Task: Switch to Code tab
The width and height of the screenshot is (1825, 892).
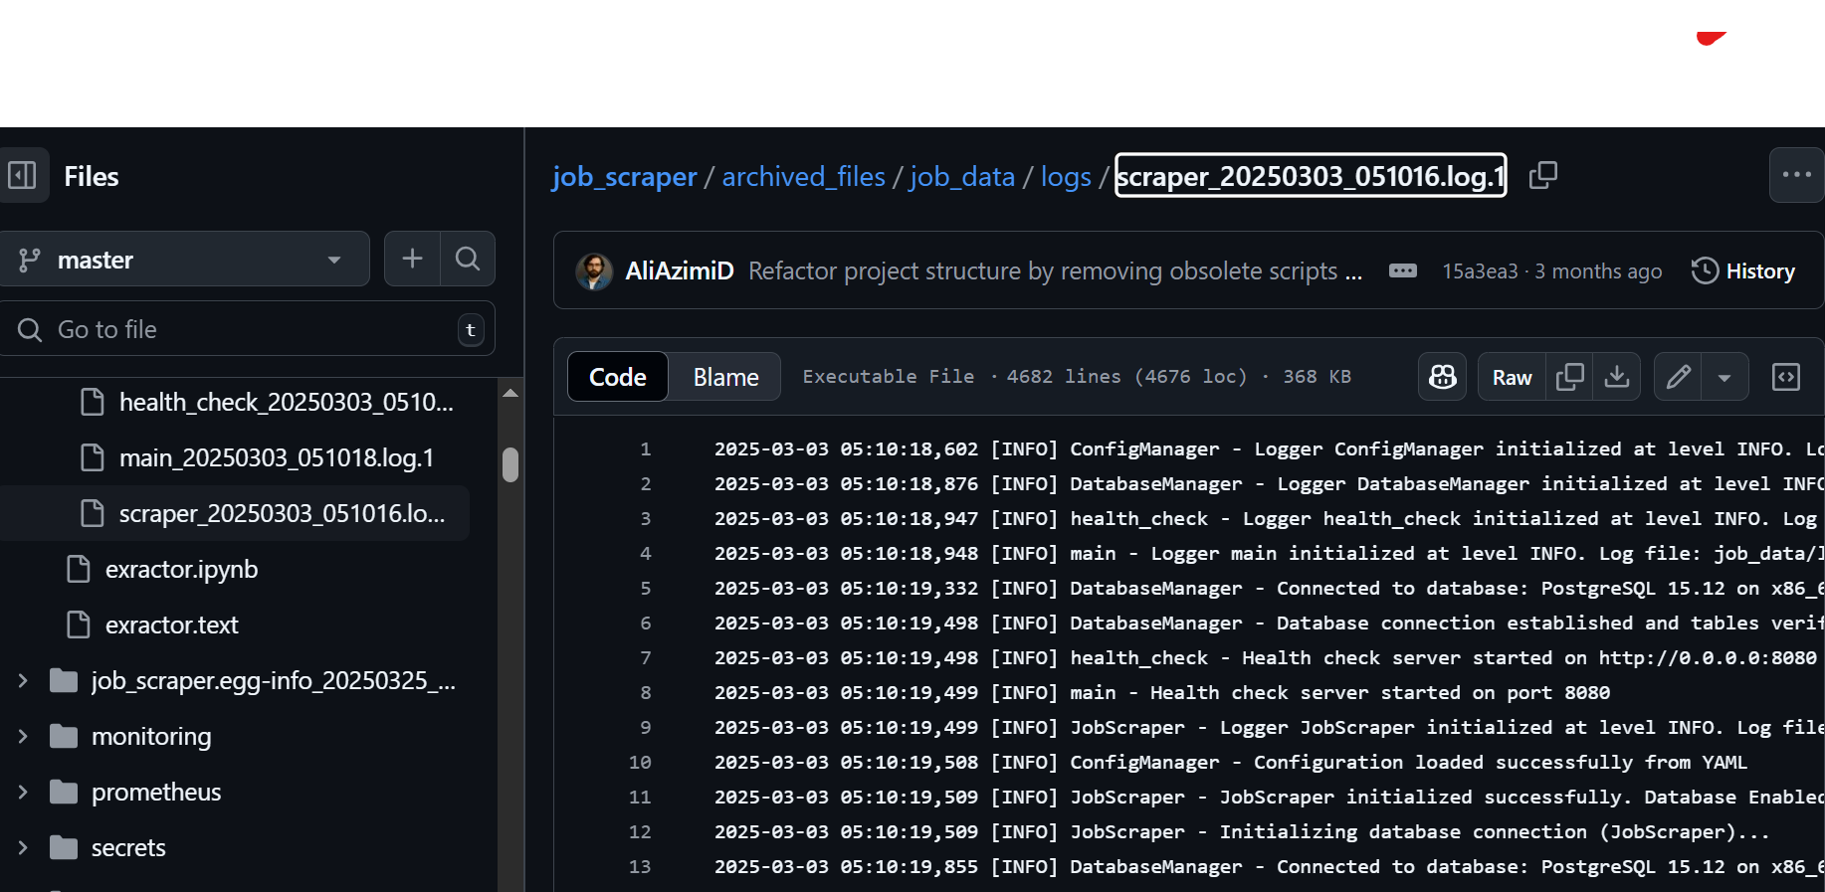Action: [x=617, y=377]
